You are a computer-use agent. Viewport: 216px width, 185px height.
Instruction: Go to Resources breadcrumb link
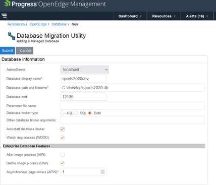click(x=16, y=24)
